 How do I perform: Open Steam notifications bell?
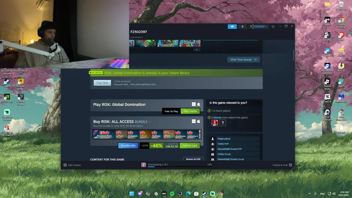[243, 26]
